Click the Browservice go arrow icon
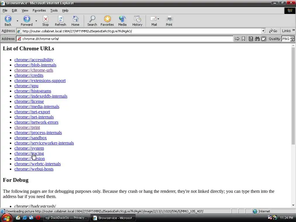The width and height of the screenshot is (296, 222). [237, 39]
